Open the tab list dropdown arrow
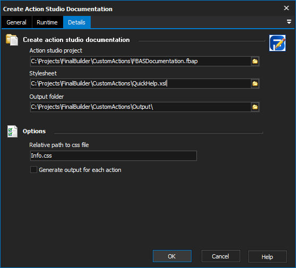296x268 pixels. pos(289,22)
